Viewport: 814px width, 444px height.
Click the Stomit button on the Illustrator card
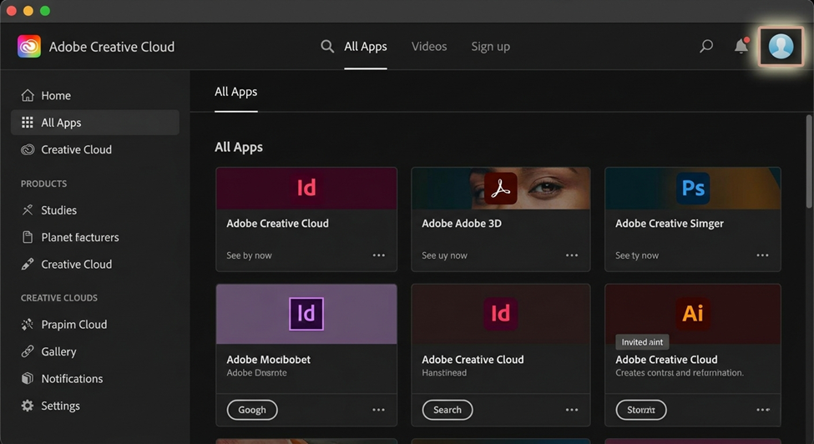tap(641, 410)
